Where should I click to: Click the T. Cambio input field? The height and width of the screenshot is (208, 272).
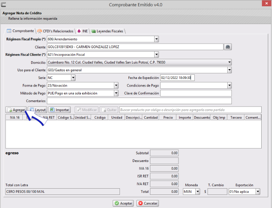[x=217, y=191]
